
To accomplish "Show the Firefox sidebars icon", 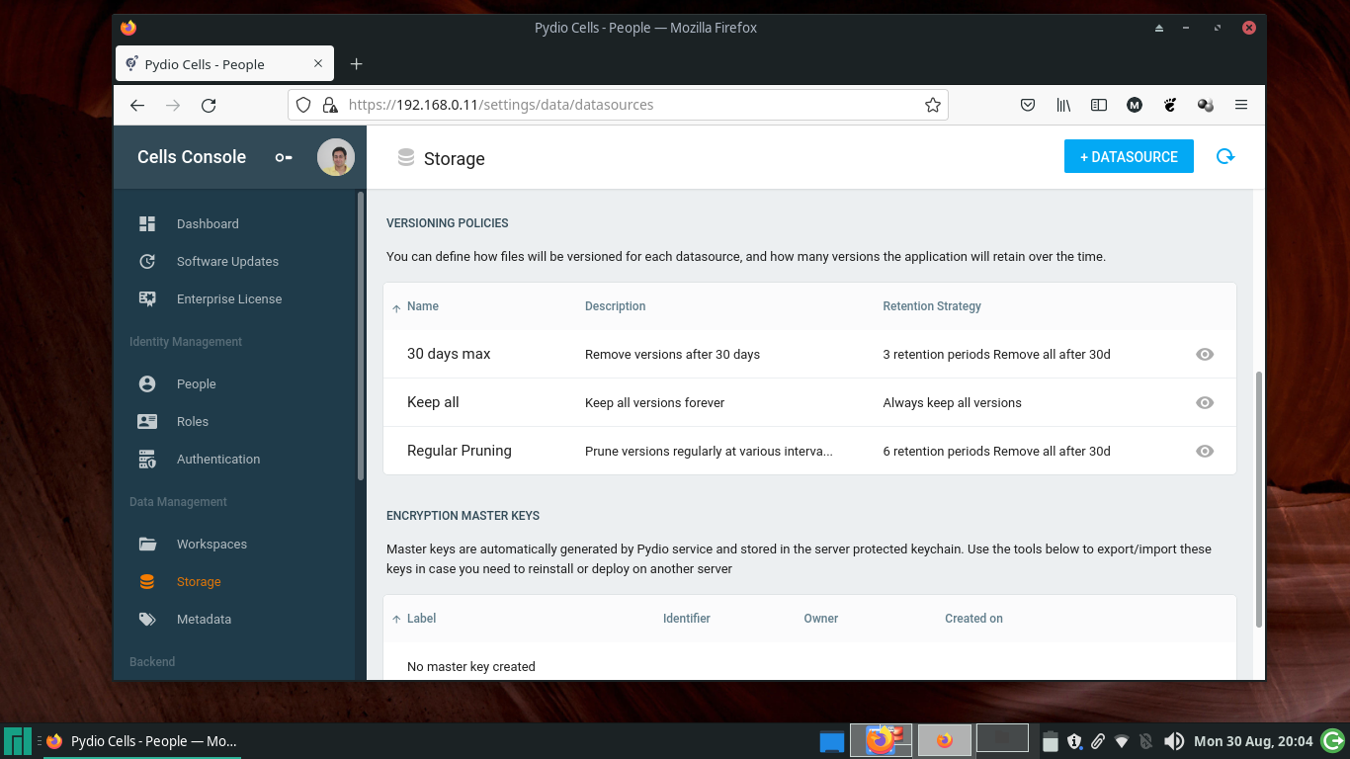I will pos(1099,105).
